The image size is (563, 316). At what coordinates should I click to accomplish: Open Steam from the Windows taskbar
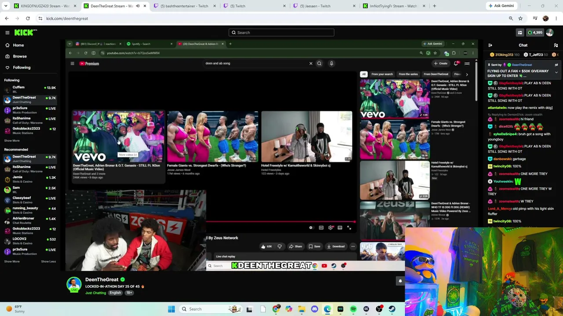[392, 309]
